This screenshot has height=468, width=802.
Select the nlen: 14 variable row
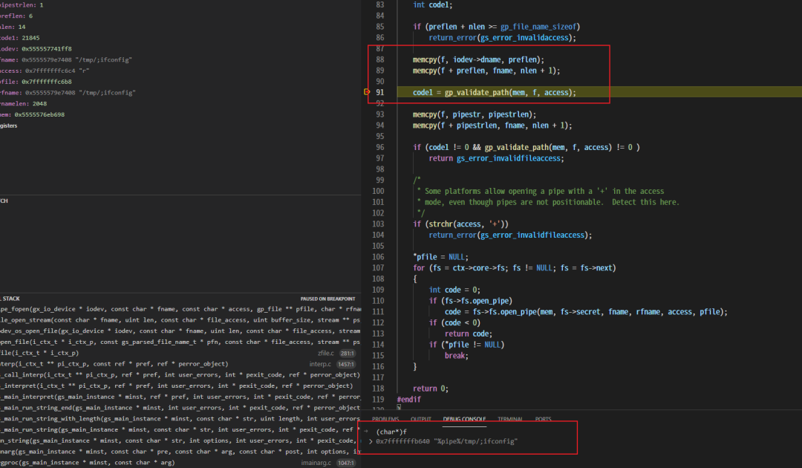[180, 27]
